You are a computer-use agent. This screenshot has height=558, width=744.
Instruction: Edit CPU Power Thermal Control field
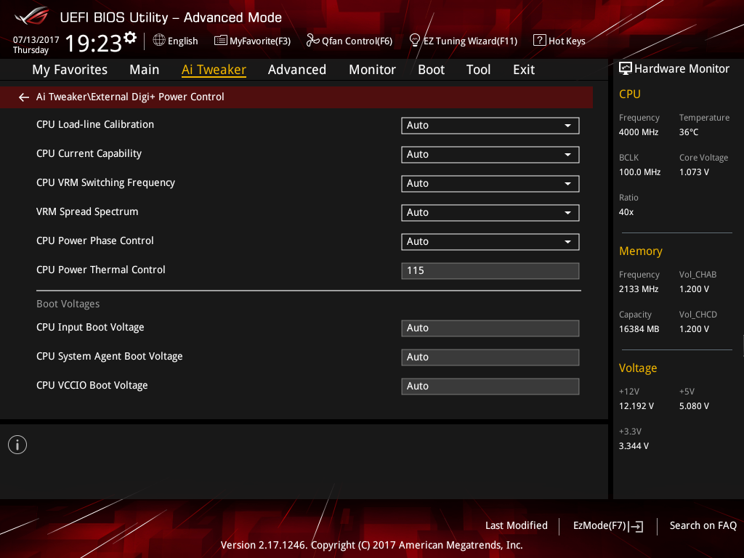490,270
